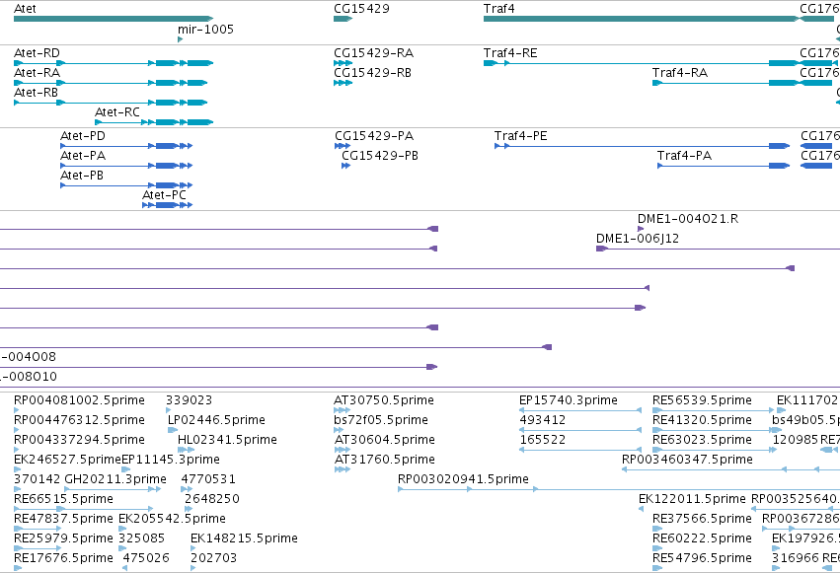
Task: Click DME1-004O21.R feature
Action: pyautogui.click(x=641, y=229)
